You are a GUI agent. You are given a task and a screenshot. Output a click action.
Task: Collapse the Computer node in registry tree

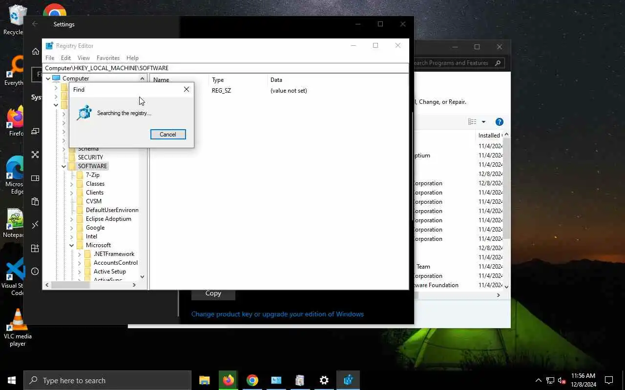click(x=48, y=78)
